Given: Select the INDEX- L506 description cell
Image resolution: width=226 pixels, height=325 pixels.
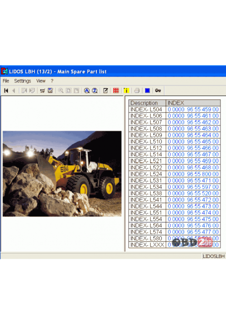Looking at the screenshot, I should [147, 116].
